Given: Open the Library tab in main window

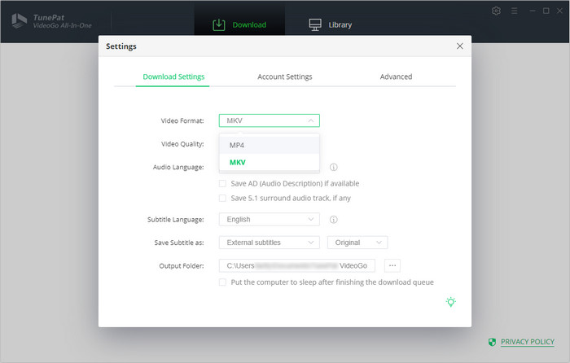Looking at the screenshot, I should 330,24.
